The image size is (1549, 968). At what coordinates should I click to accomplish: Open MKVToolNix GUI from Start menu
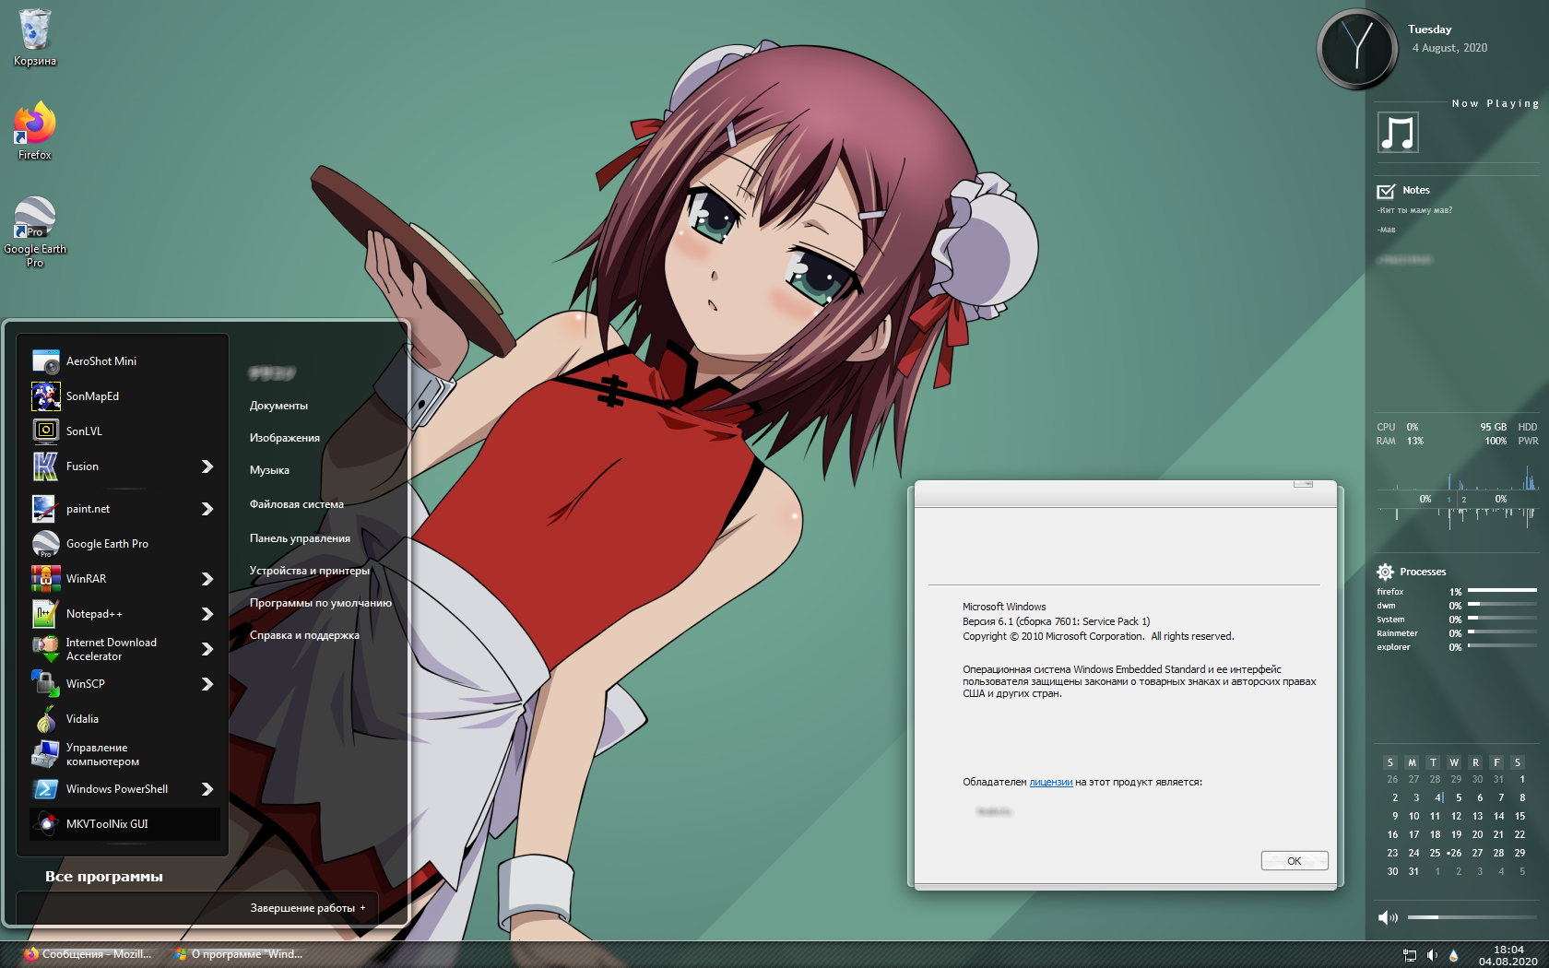(x=124, y=824)
